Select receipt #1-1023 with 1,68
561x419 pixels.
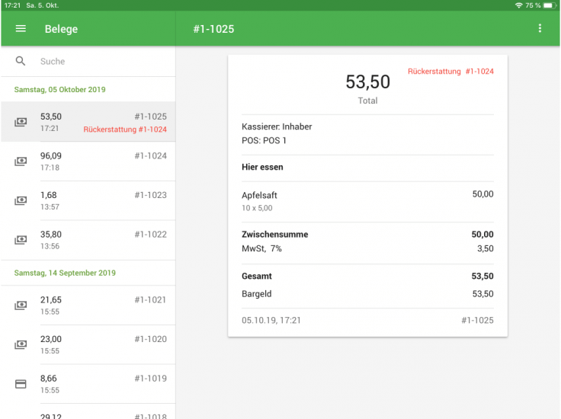click(88, 200)
